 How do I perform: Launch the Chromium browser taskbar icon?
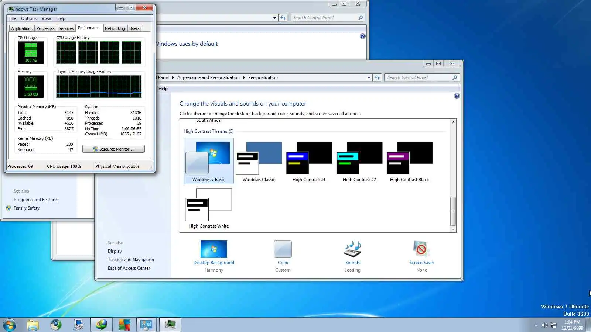(x=56, y=325)
